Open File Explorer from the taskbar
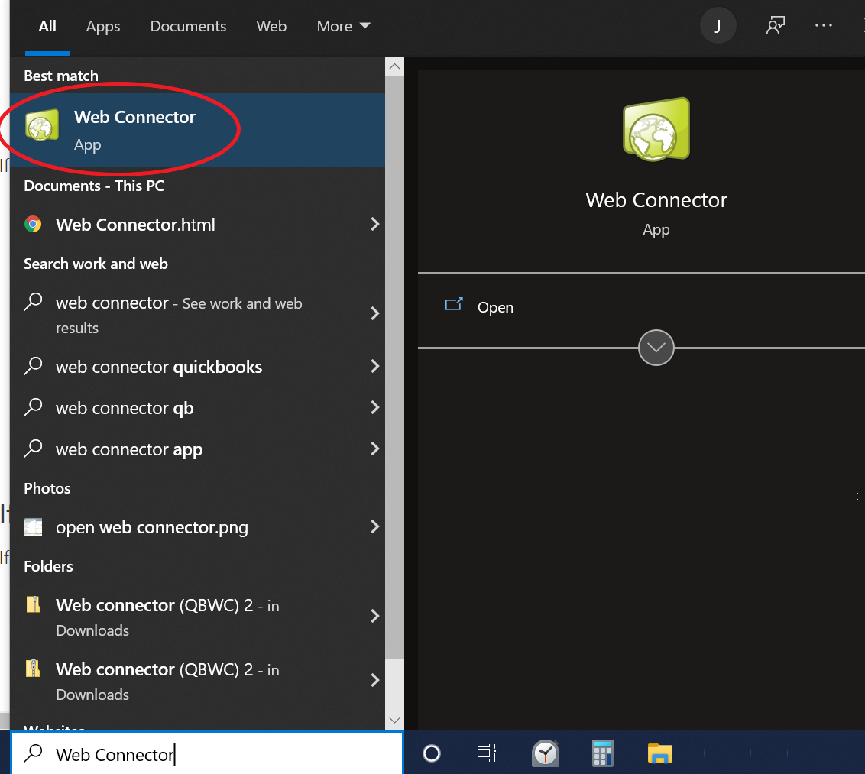Viewport: 865px width, 774px height. [659, 754]
